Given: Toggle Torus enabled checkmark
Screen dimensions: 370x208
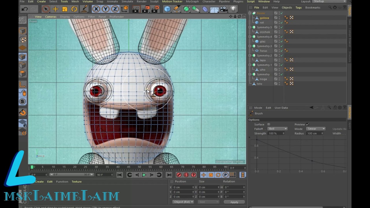Looking at the screenshot, I should point(282,51).
